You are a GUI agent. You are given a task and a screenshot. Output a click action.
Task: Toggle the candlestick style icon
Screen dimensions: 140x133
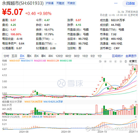(126, 61)
